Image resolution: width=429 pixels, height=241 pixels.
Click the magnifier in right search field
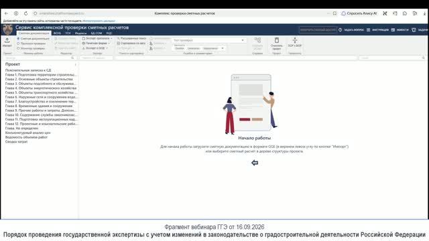423,58
